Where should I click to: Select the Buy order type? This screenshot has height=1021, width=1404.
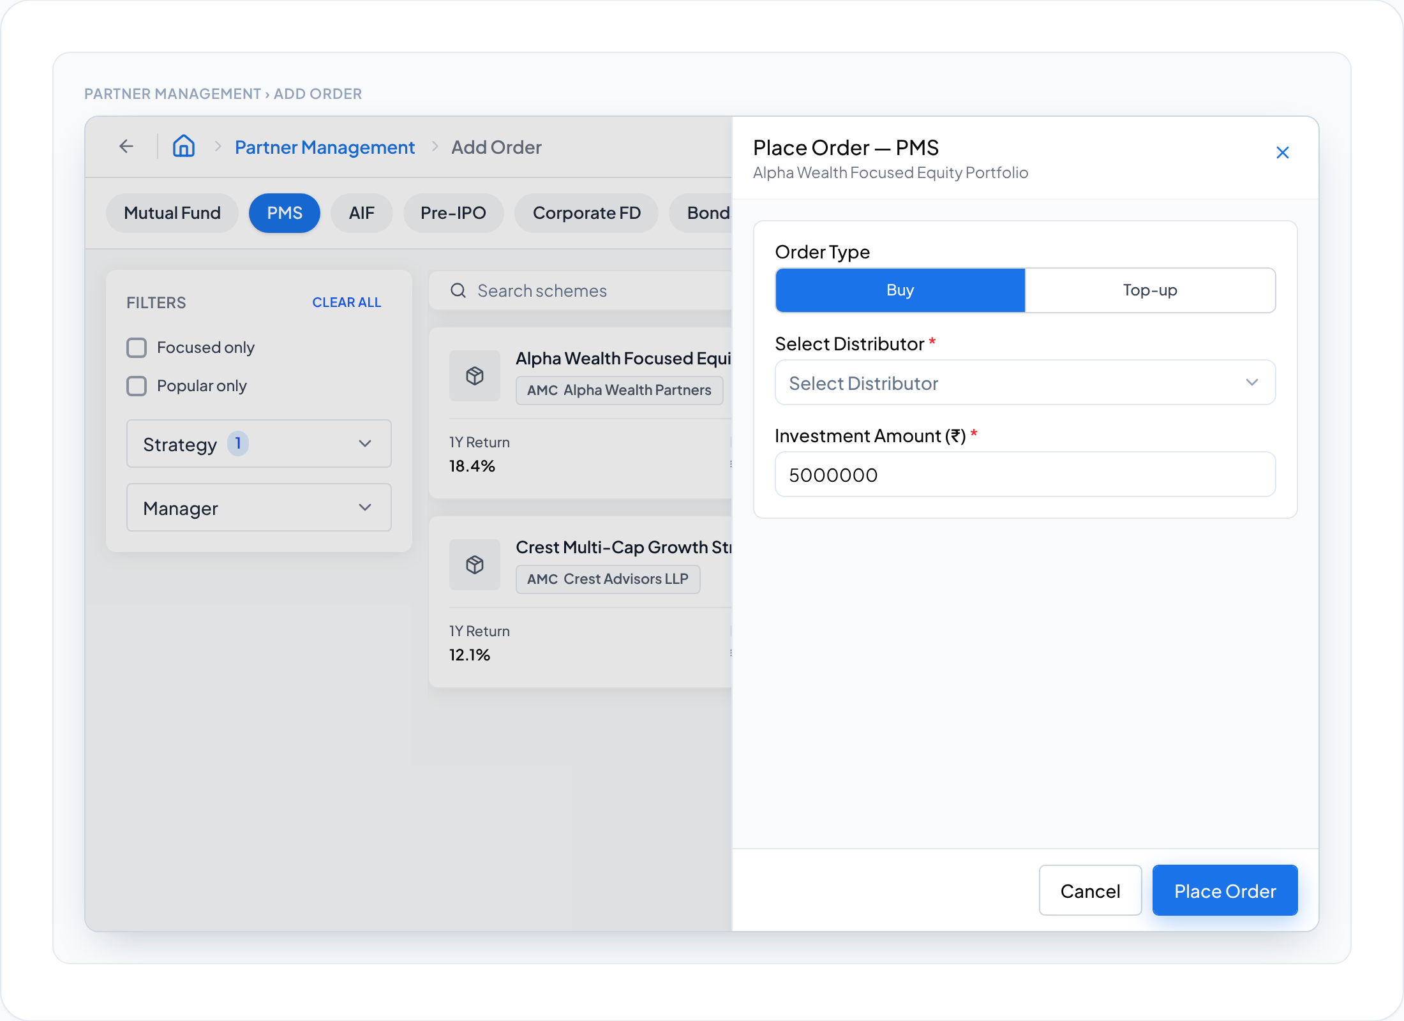[x=900, y=290]
